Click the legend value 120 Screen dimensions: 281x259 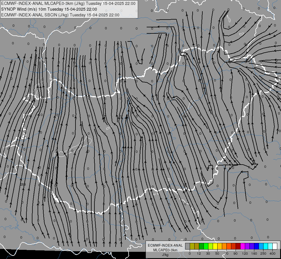coord(245,254)
